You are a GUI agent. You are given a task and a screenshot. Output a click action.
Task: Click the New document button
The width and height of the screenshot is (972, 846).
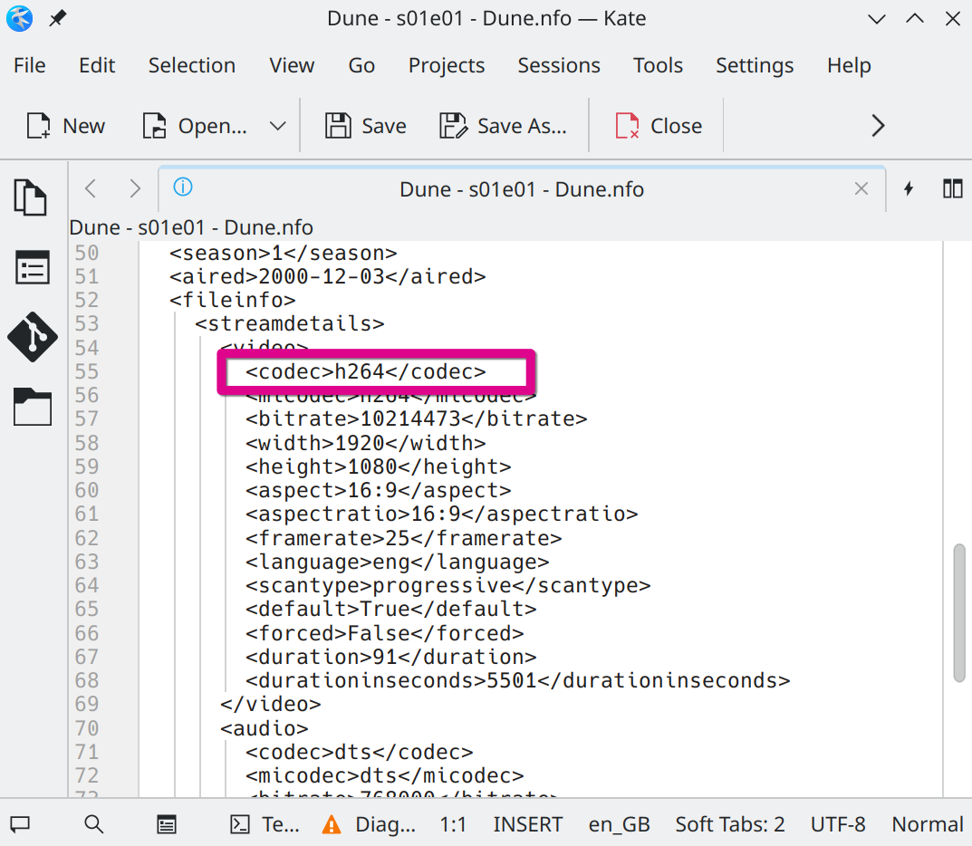tap(65, 126)
